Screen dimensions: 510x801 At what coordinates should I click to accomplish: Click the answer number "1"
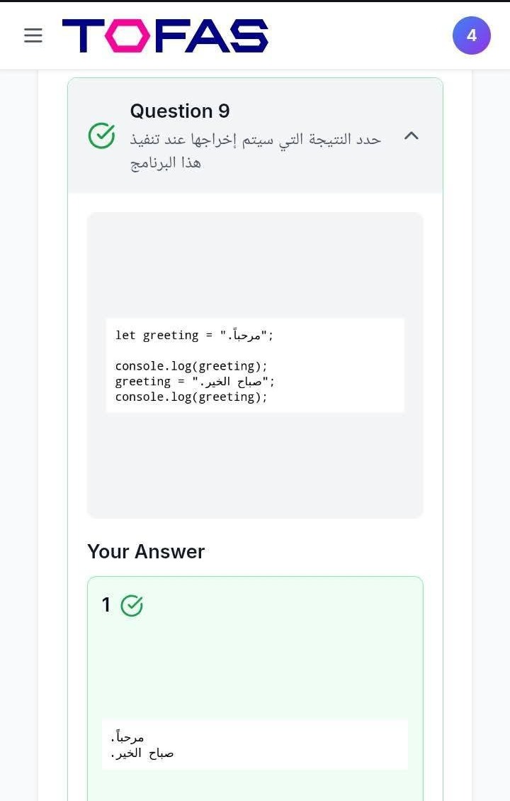click(x=106, y=605)
